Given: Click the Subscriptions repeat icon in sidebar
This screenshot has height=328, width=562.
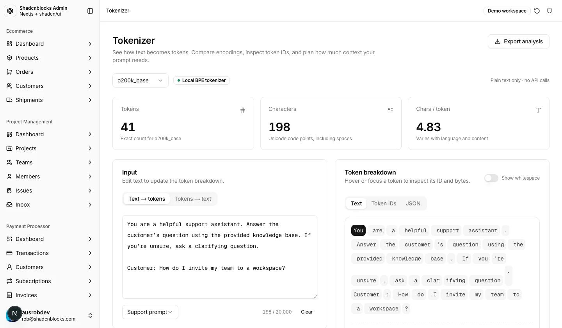Looking at the screenshot, I should pos(9,281).
